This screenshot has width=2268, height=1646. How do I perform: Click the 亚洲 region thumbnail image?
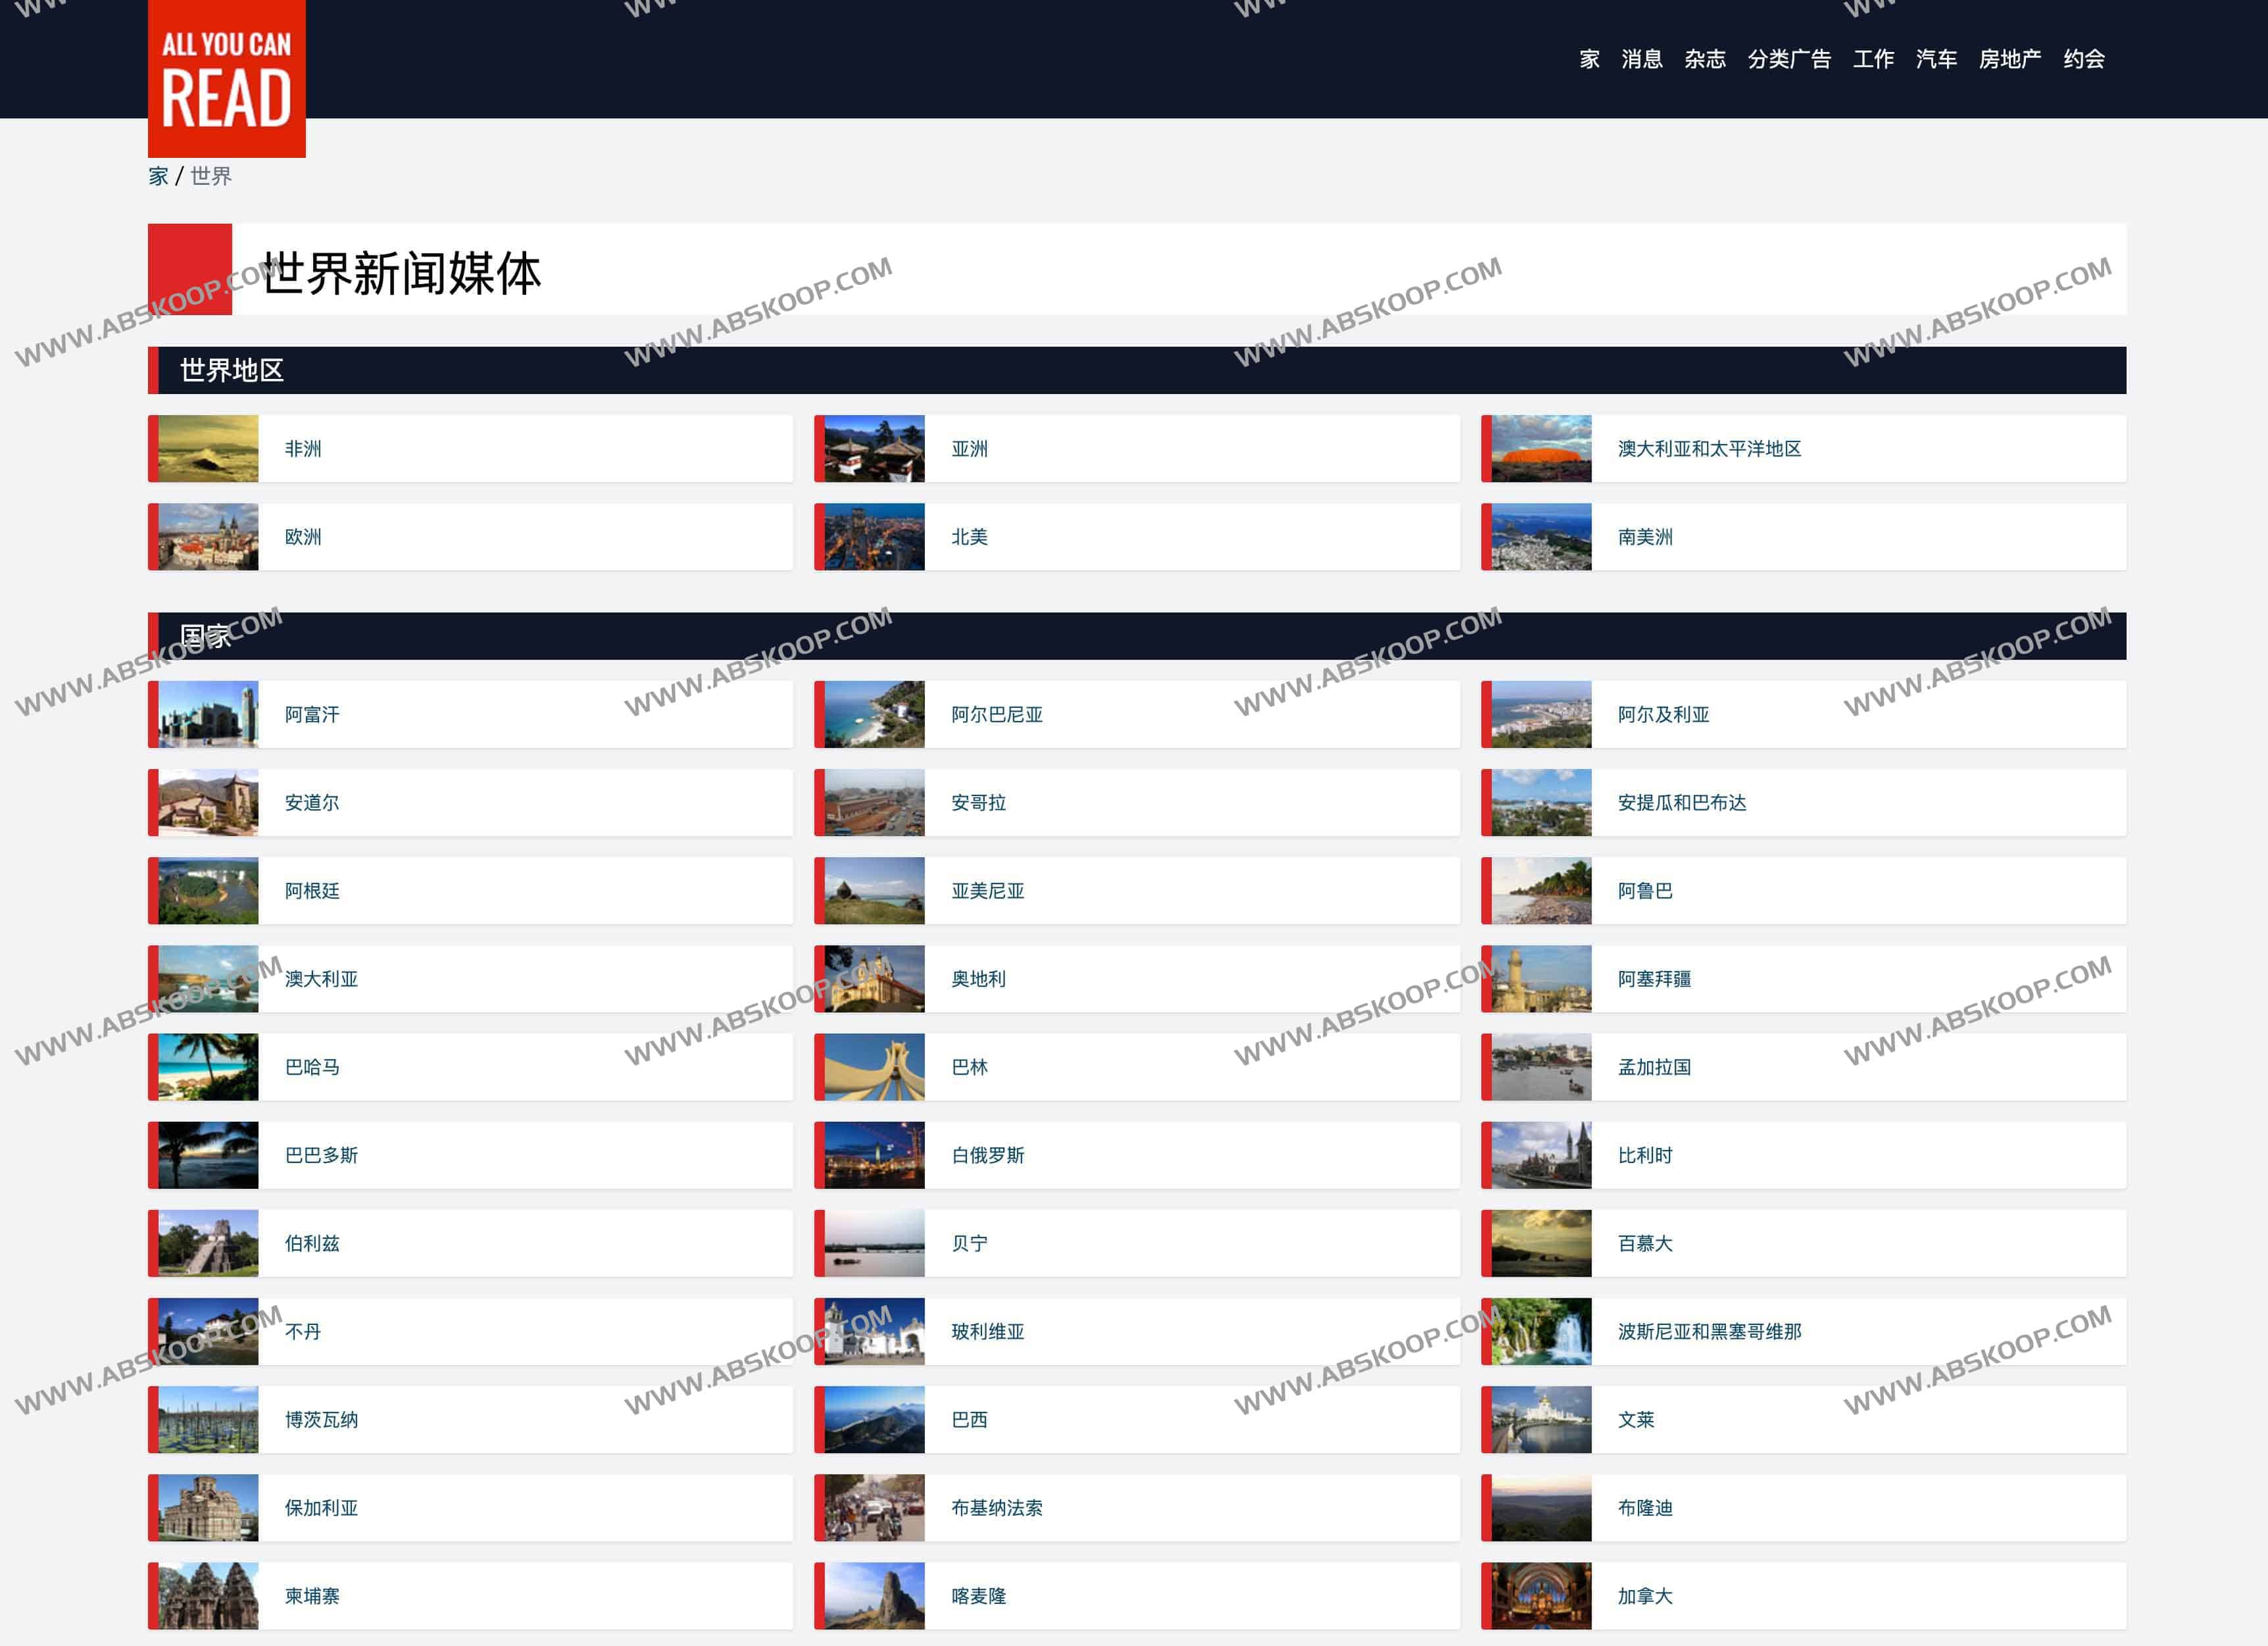pyautogui.click(x=874, y=449)
